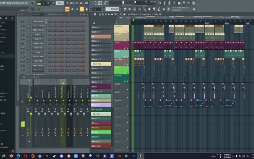
Task: Click the record button in transport panel
Action: coord(53,3)
